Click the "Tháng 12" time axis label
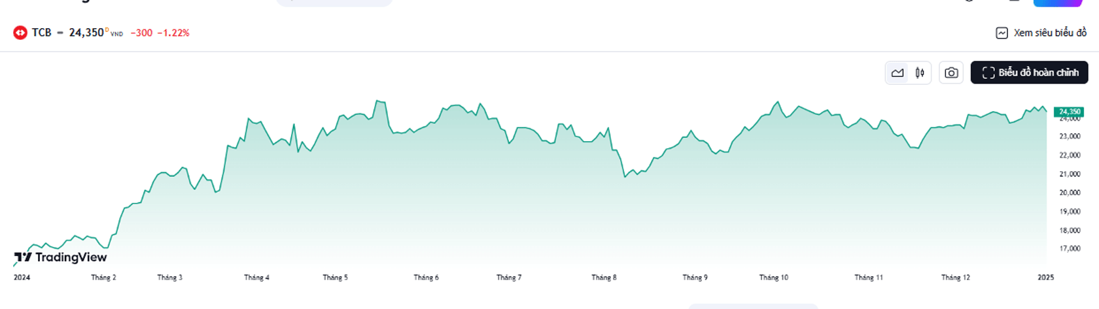 [x=955, y=278]
